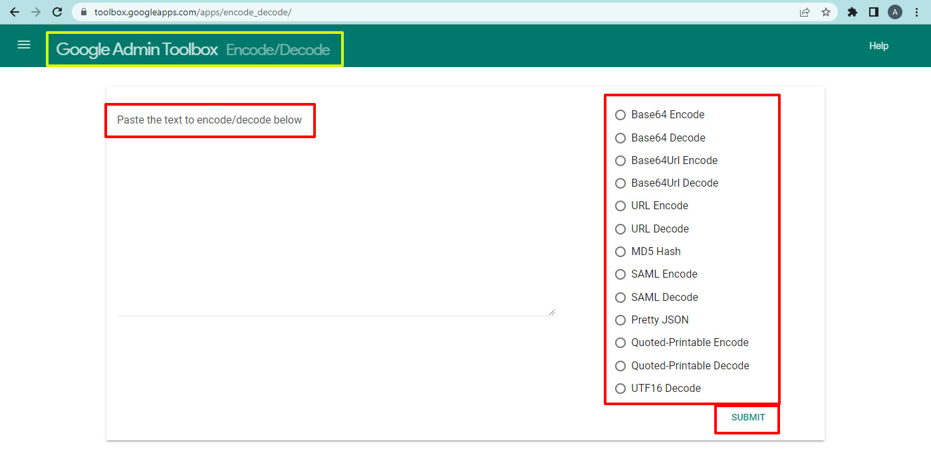View site info via lock icon
Viewport: 931px width, 461px height.
pos(84,12)
